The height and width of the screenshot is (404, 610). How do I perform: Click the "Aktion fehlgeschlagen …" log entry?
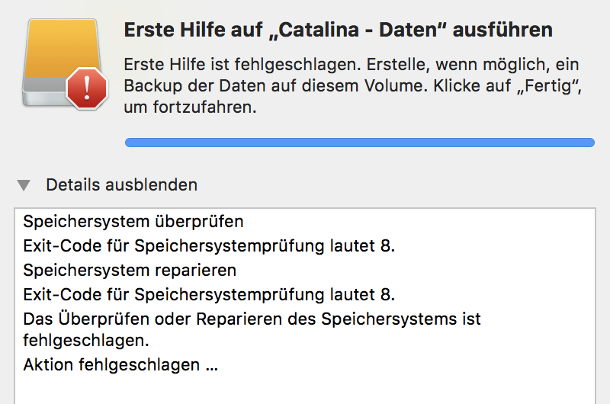[120, 365]
